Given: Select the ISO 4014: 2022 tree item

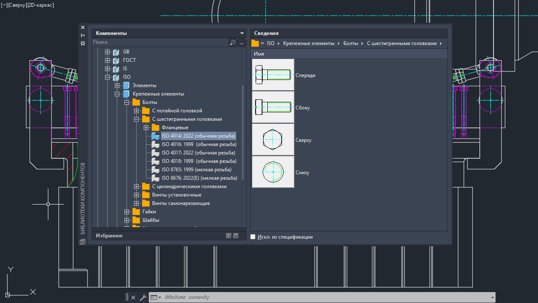Looking at the screenshot, I should click(x=198, y=136).
